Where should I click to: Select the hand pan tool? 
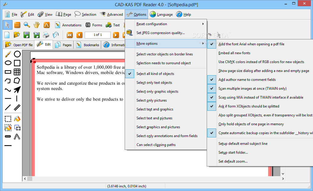pyautogui.click(x=36, y=25)
